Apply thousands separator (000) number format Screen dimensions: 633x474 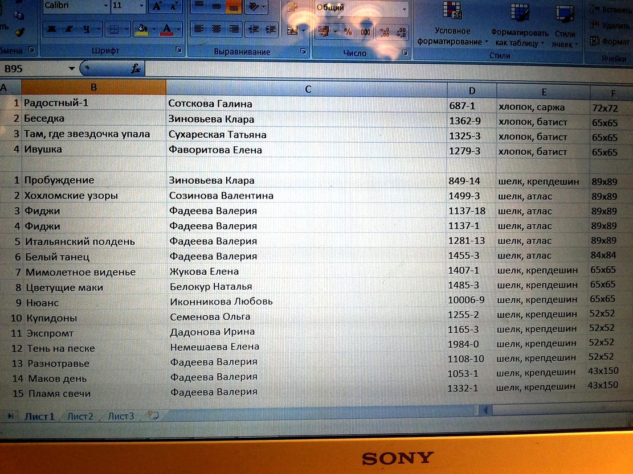pos(365,32)
